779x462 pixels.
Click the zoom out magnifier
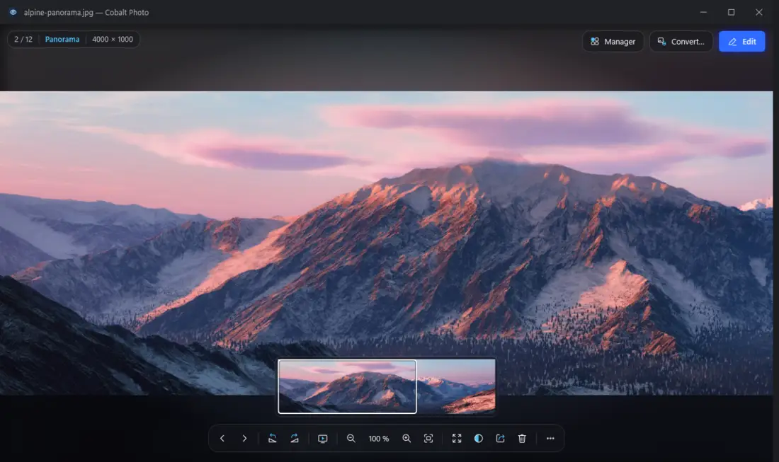point(351,438)
